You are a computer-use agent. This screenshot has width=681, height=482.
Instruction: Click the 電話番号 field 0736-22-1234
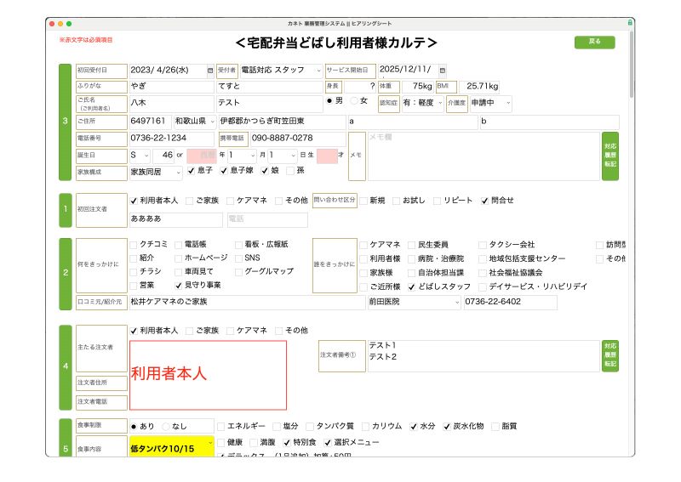click(172, 139)
